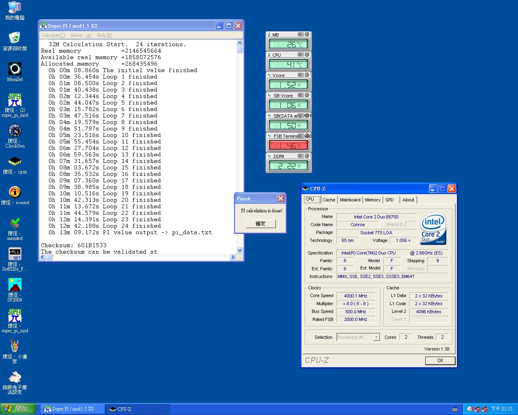
Task: Switch to the SPD tab in CPU-Z
Action: point(390,200)
